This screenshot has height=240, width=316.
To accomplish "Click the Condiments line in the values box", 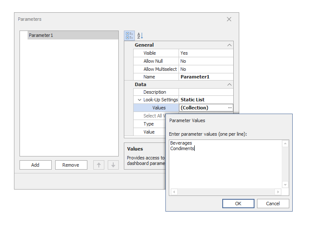I will pyautogui.click(x=182, y=148).
